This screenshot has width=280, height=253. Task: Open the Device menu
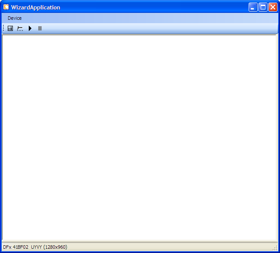15,18
